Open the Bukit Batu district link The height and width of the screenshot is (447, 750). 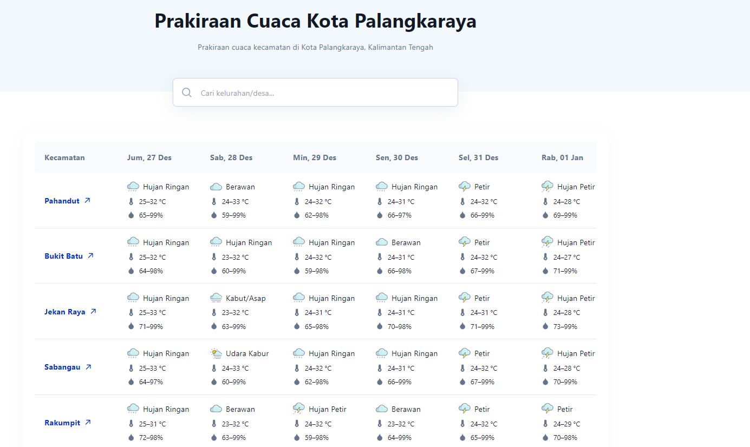69,256
